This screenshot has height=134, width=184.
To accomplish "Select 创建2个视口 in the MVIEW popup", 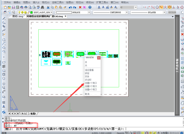I will [91, 83].
